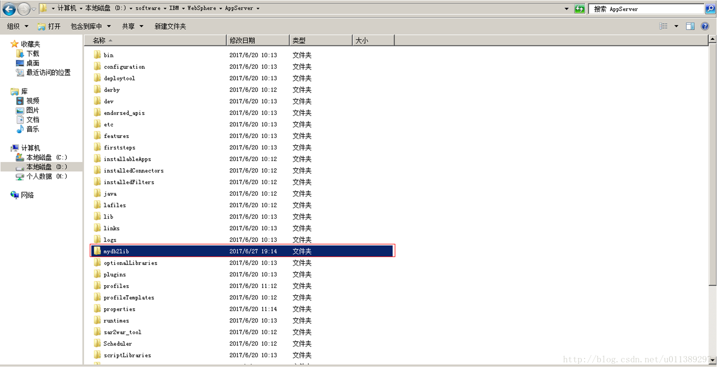Click the help question mark icon
The width and height of the screenshot is (717, 369).
(705, 26)
